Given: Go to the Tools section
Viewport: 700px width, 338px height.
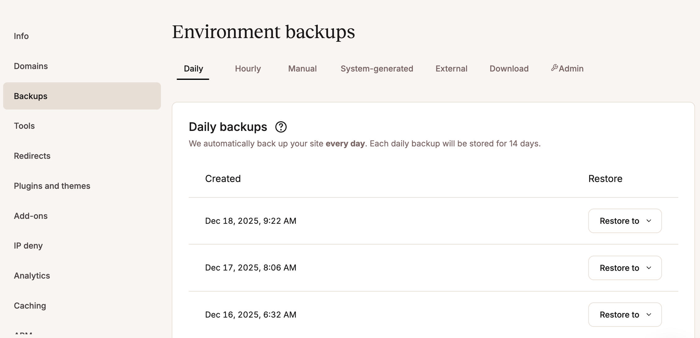Looking at the screenshot, I should click(x=24, y=126).
